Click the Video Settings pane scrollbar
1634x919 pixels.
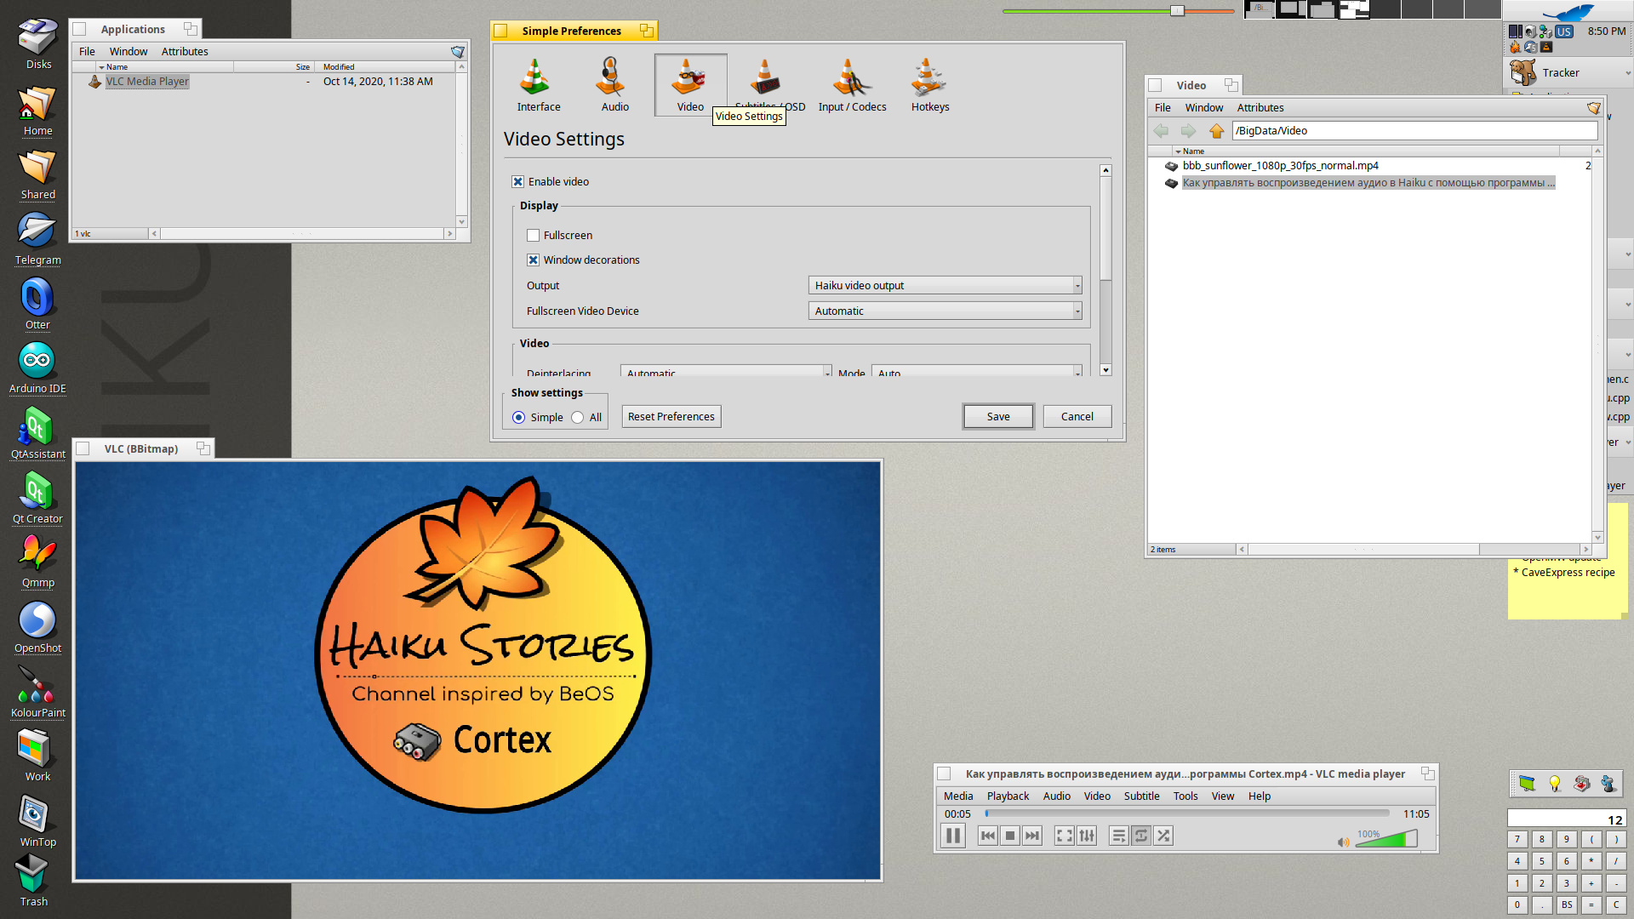coord(1106,270)
